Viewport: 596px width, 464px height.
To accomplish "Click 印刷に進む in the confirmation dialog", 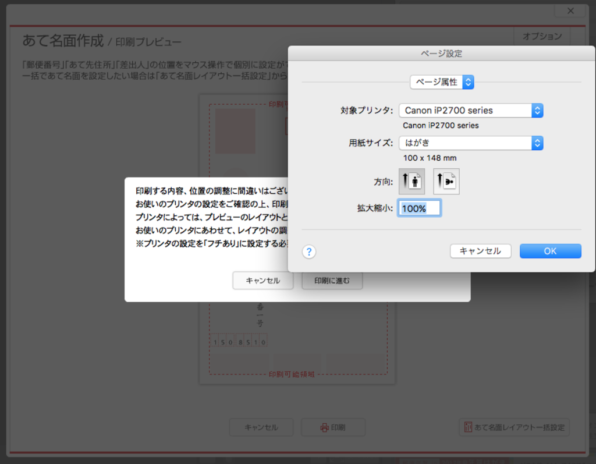I will point(332,281).
